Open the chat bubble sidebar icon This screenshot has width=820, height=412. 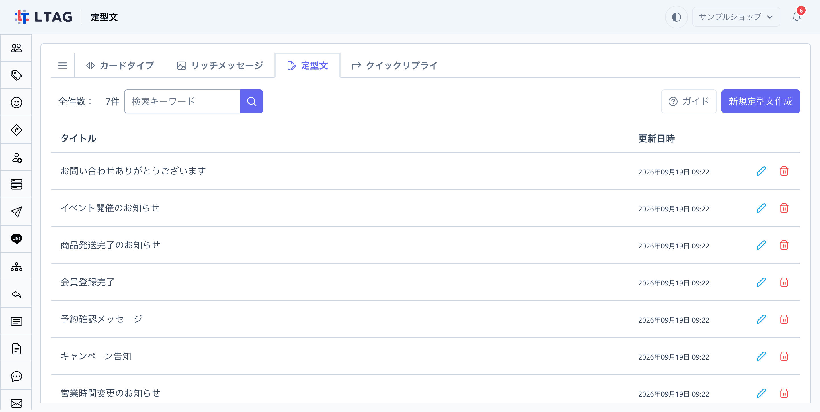point(16,376)
